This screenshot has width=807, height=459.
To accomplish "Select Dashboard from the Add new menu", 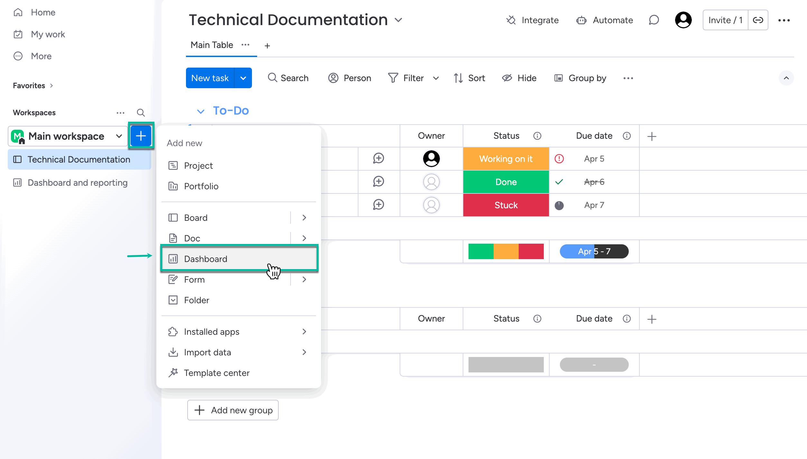I will click(x=206, y=258).
